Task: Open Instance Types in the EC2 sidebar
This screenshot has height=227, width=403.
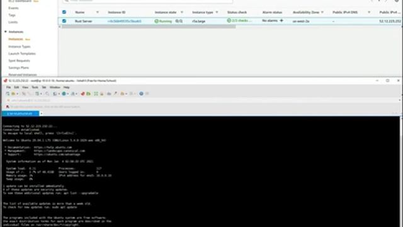Action: point(20,47)
